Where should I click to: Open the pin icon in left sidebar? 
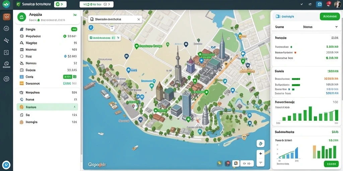click(6, 40)
